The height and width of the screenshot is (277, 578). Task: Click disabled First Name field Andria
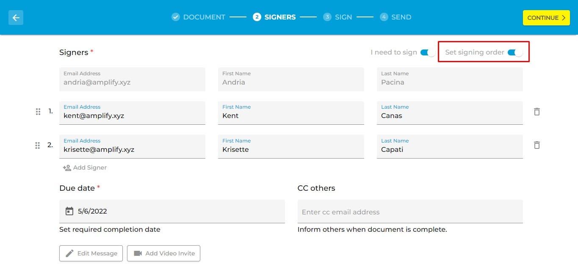291,79
